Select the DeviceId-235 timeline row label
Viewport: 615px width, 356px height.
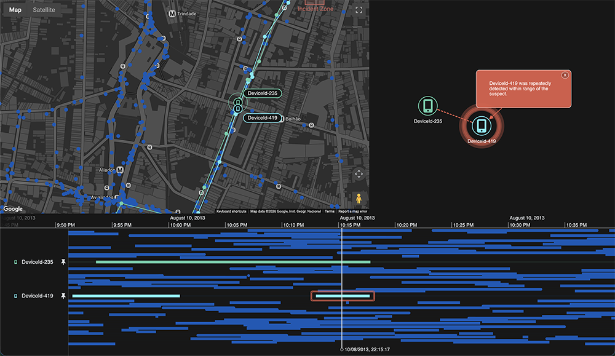click(x=38, y=262)
